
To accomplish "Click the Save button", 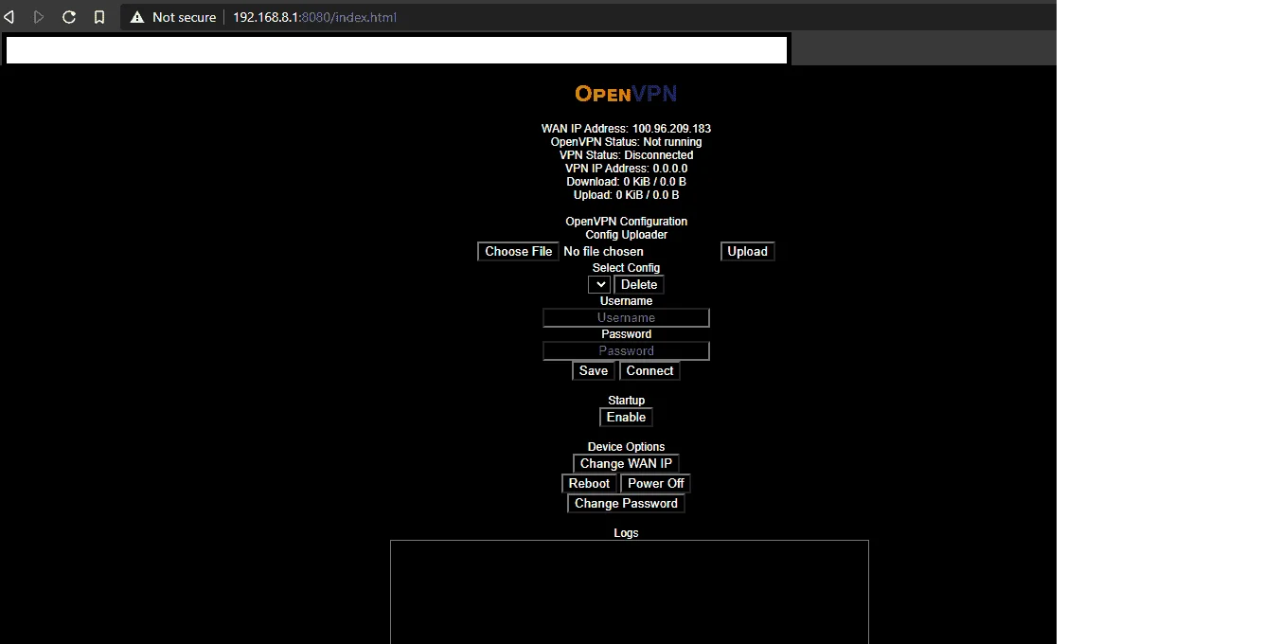I will pos(594,370).
